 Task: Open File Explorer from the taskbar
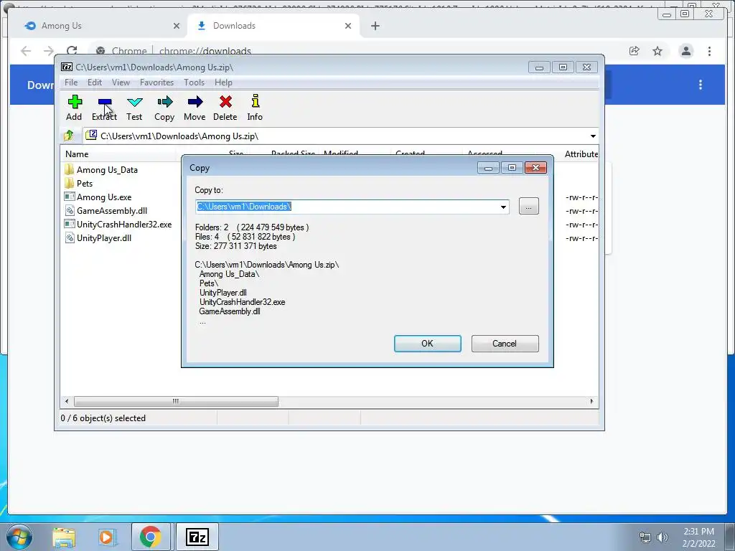[x=64, y=537]
